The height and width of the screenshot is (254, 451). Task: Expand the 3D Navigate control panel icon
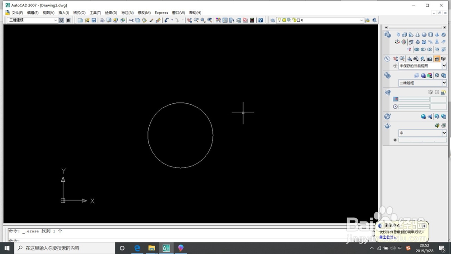(387, 59)
